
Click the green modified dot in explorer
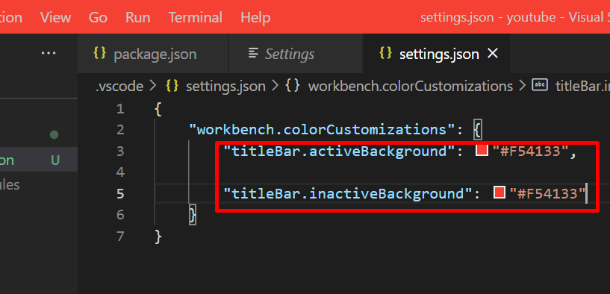click(54, 135)
